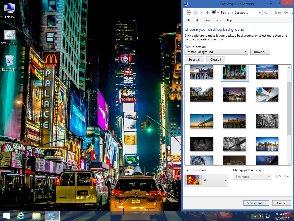Image resolution: width=294 pixels, height=221 pixels.
Task: Open the Edit menu
Action: pyautogui.click(x=197, y=20)
